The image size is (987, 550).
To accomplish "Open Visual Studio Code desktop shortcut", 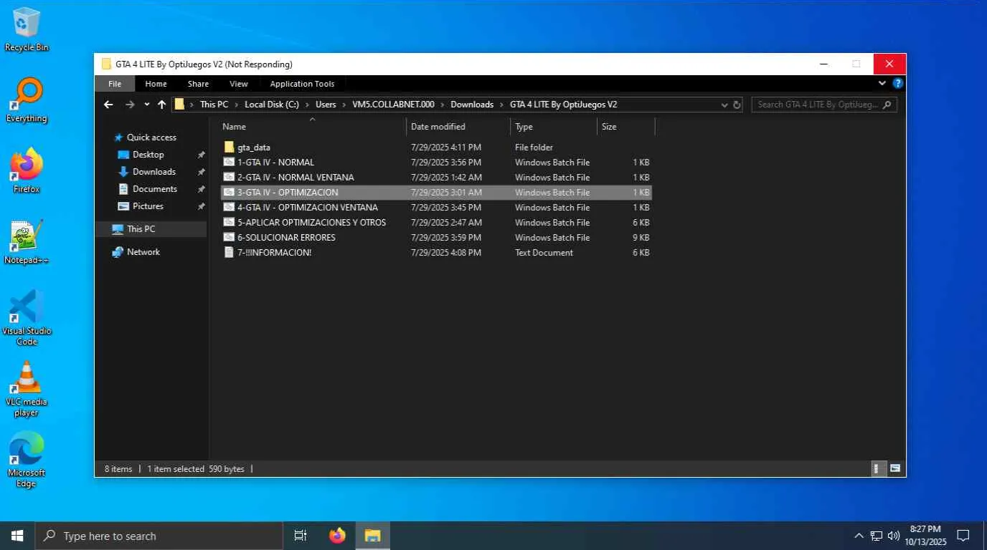I will click(x=27, y=318).
